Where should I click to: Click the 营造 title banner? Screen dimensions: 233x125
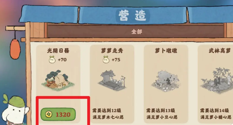coord(132,15)
